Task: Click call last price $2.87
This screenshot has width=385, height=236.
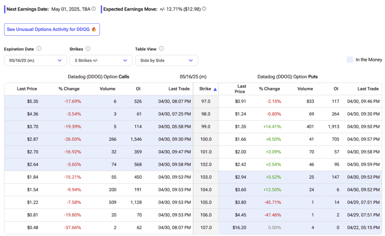Action: point(33,139)
